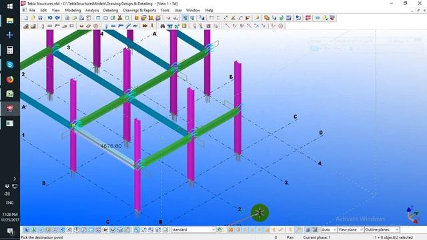The height and width of the screenshot is (240, 427).
Task: Toggle the highlighted select tool in top toolbar
Action: [185, 18]
